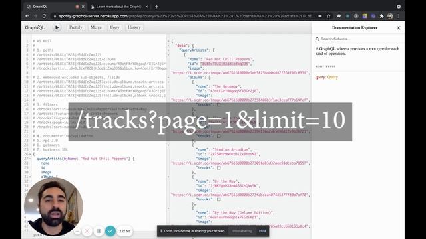Run the query with the Execute play button

pos(57,27)
